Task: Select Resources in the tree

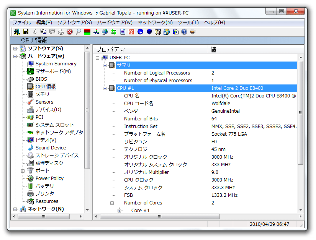Action: click(47, 201)
